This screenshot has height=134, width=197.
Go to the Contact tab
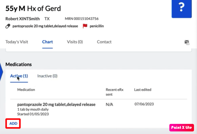tap(104, 42)
